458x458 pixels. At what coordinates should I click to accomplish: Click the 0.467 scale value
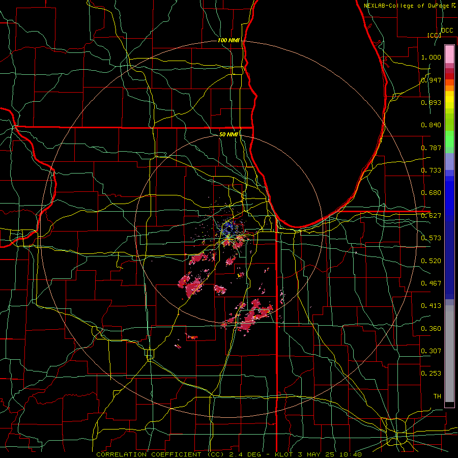431,283
